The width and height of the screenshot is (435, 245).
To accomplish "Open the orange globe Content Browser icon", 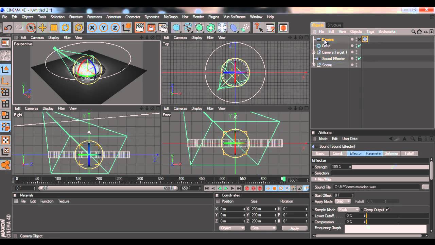I will tap(283, 28).
